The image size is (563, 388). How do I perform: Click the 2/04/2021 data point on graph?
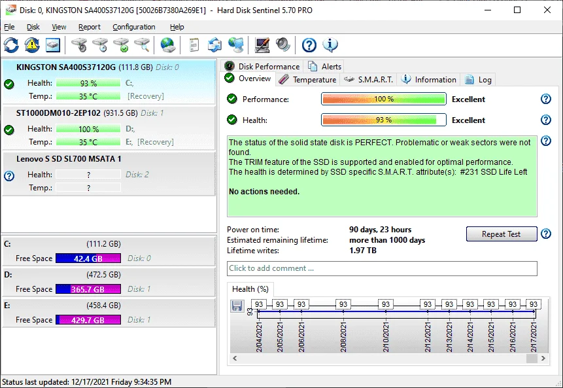pyautogui.click(x=258, y=311)
